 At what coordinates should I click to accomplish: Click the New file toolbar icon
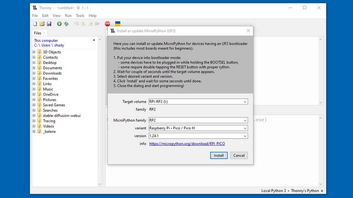tap(35, 23)
